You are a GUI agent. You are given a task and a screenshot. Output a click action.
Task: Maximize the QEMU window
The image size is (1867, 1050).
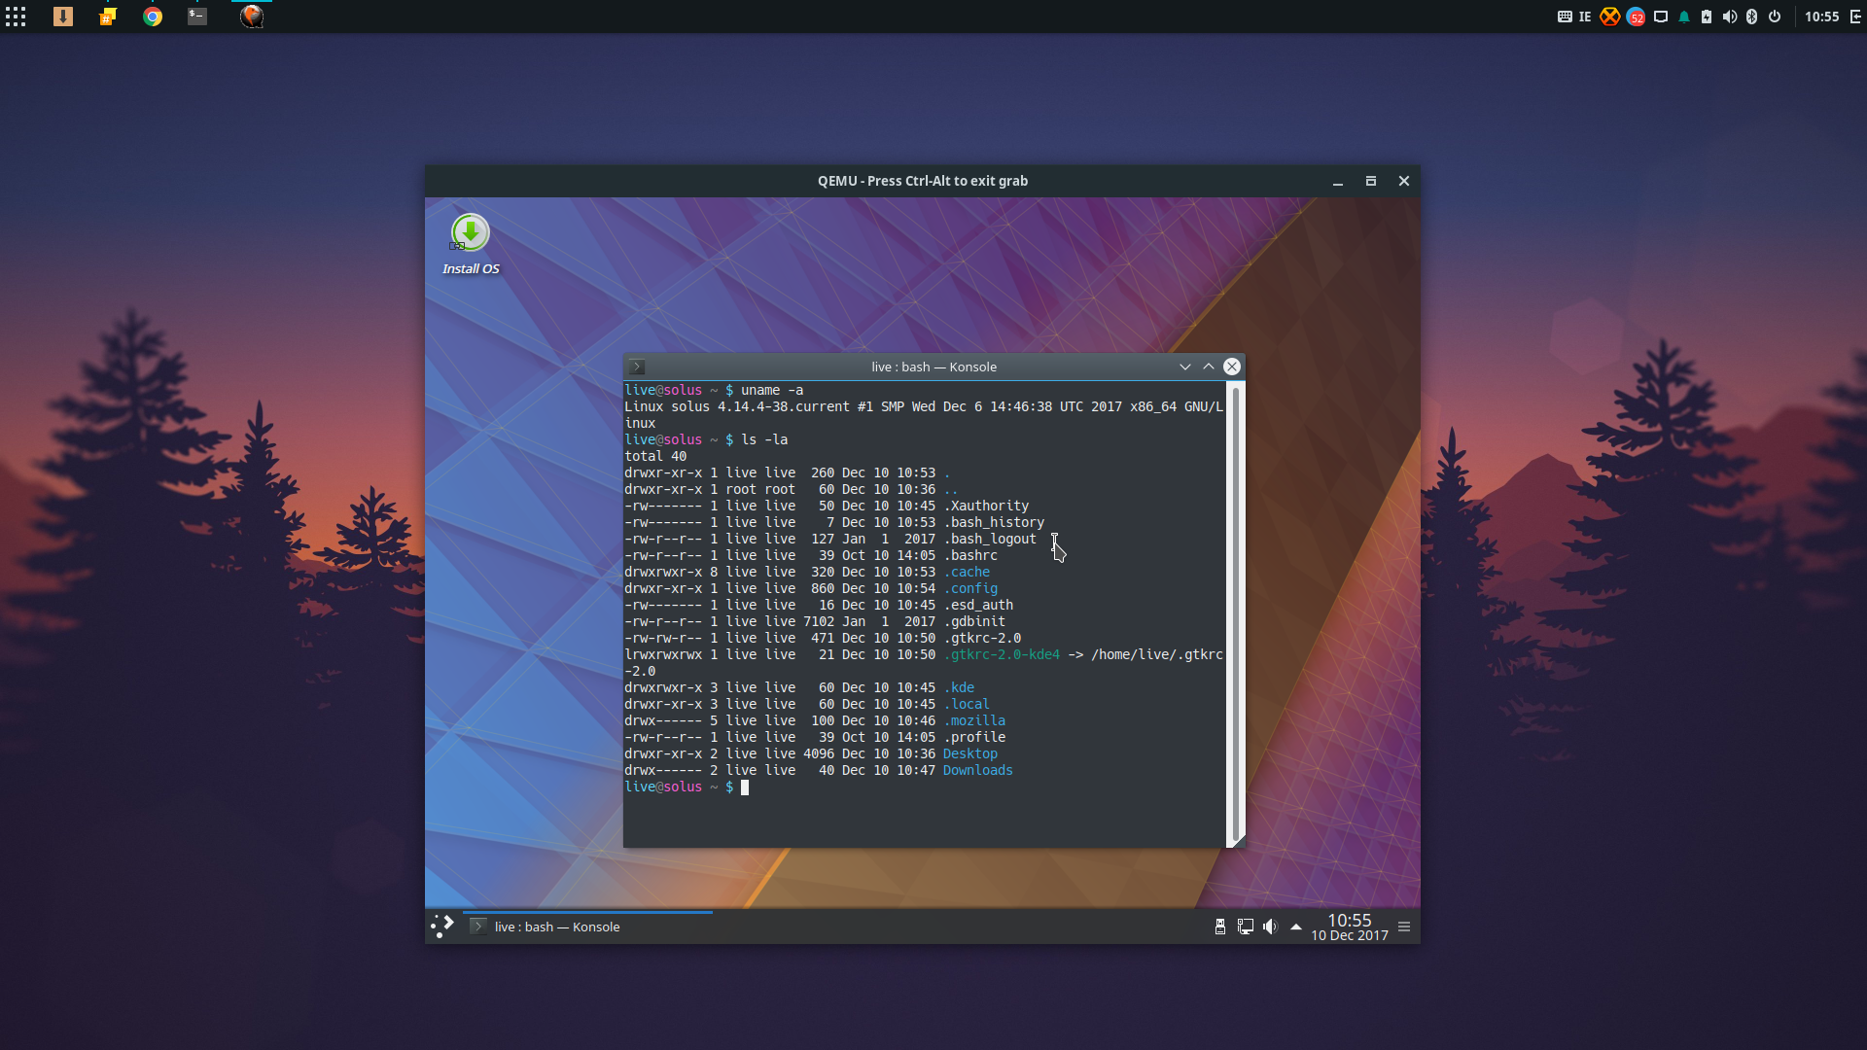tap(1371, 181)
